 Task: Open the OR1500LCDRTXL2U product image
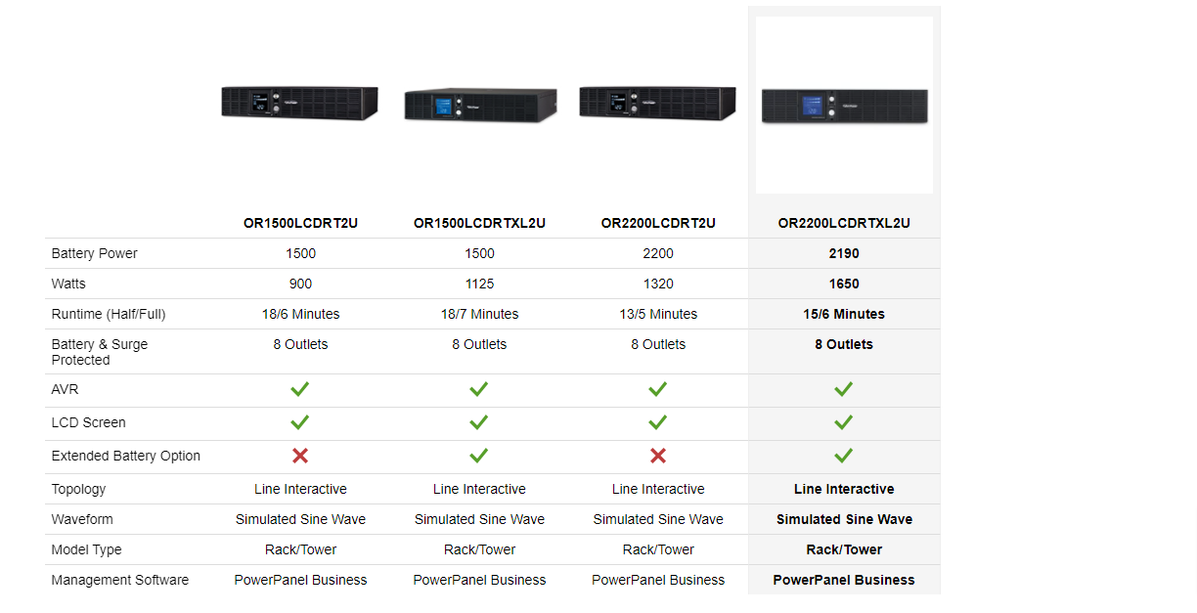point(479,104)
